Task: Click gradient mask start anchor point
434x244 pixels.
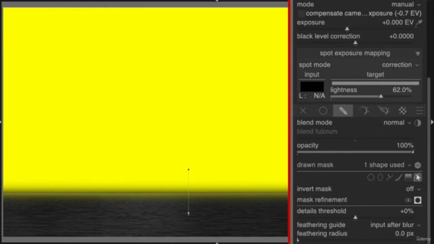Action: click(x=189, y=169)
